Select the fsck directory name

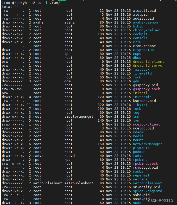pos(137,77)
